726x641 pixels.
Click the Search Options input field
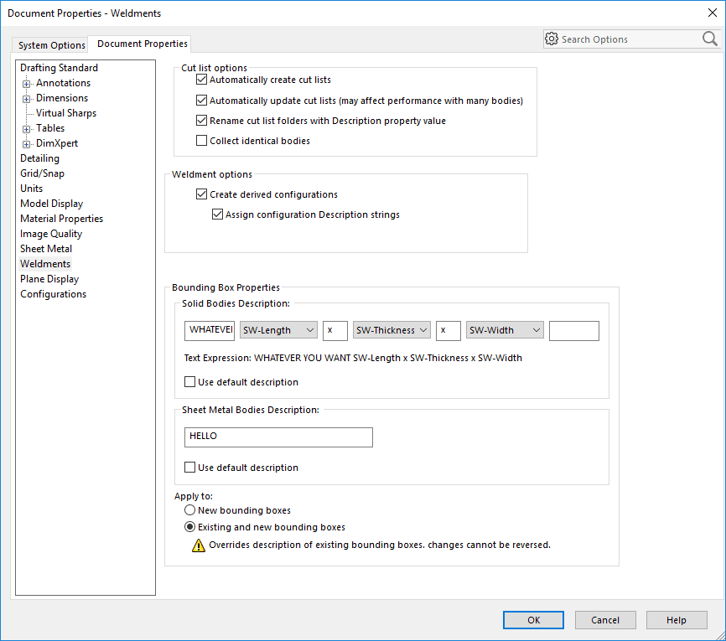(630, 39)
